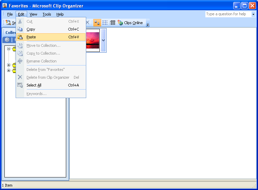The image size is (258, 190).
Task: Click Delete from Clip Organizer entry
Action: [51, 77]
